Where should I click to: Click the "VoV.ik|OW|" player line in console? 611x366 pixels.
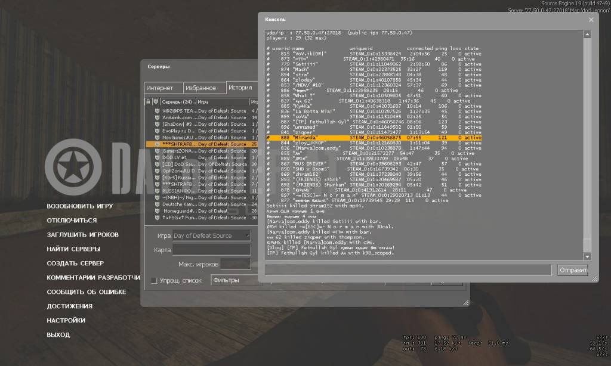(x=374, y=54)
